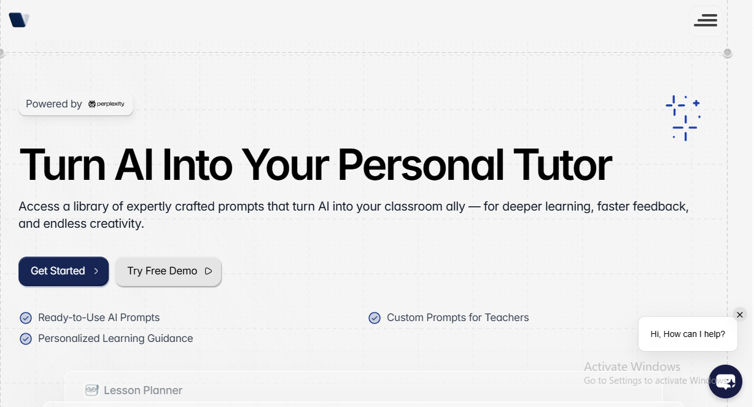Viewport: 754px width, 407px height.
Task: Click the Perplexity logo in the badge
Action: point(106,104)
